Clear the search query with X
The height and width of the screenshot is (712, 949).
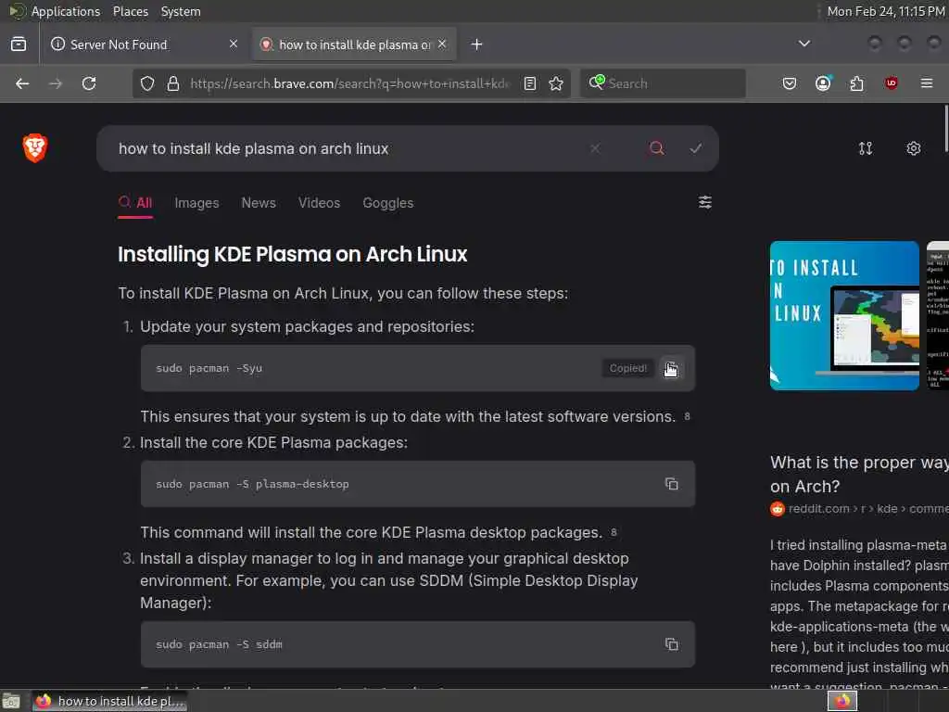click(595, 148)
